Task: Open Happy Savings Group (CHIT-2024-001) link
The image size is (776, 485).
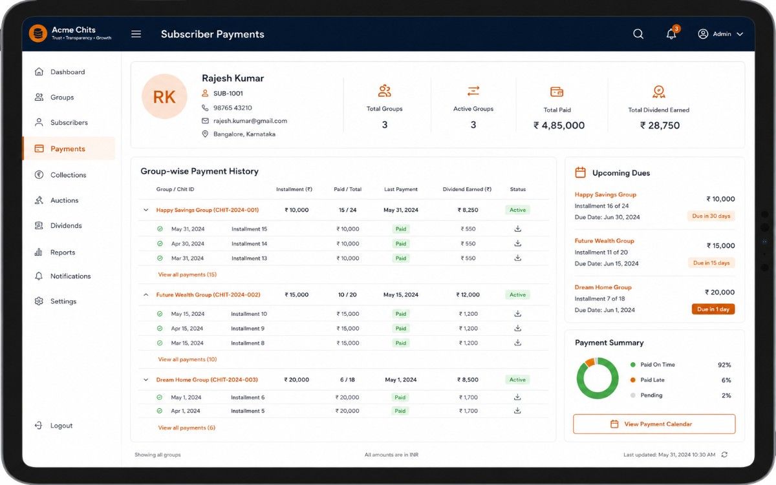Action: [x=208, y=210]
